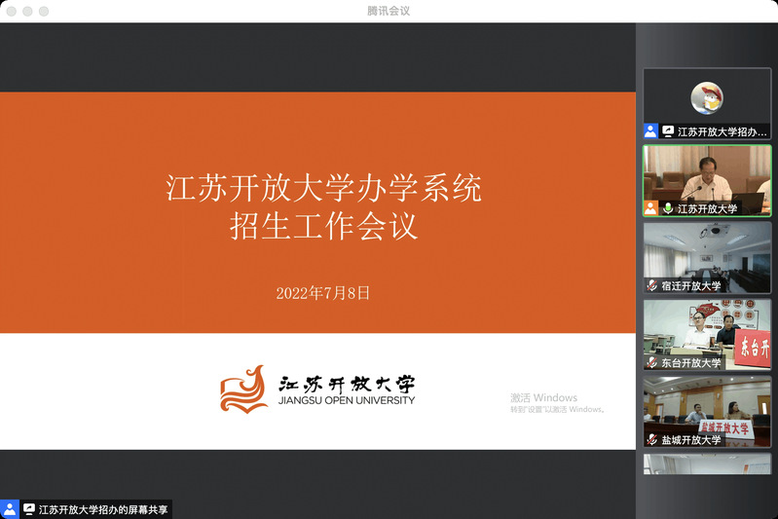The height and width of the screenshot is (519, 778).
Task: Click muted microphone icon for 东台开放大学
Action: tap(652, 363)
